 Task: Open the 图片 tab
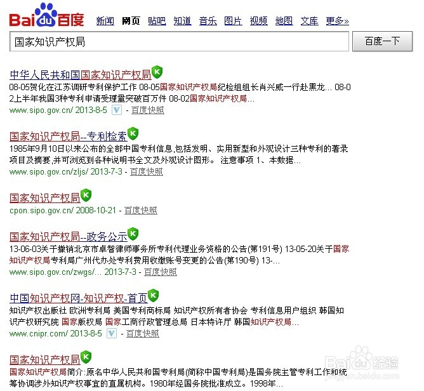(233, 21)
